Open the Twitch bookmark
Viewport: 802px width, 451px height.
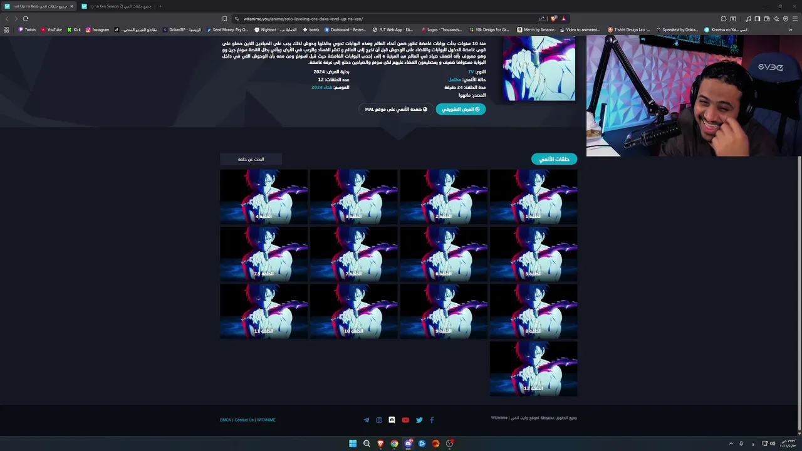pos(27,29)
